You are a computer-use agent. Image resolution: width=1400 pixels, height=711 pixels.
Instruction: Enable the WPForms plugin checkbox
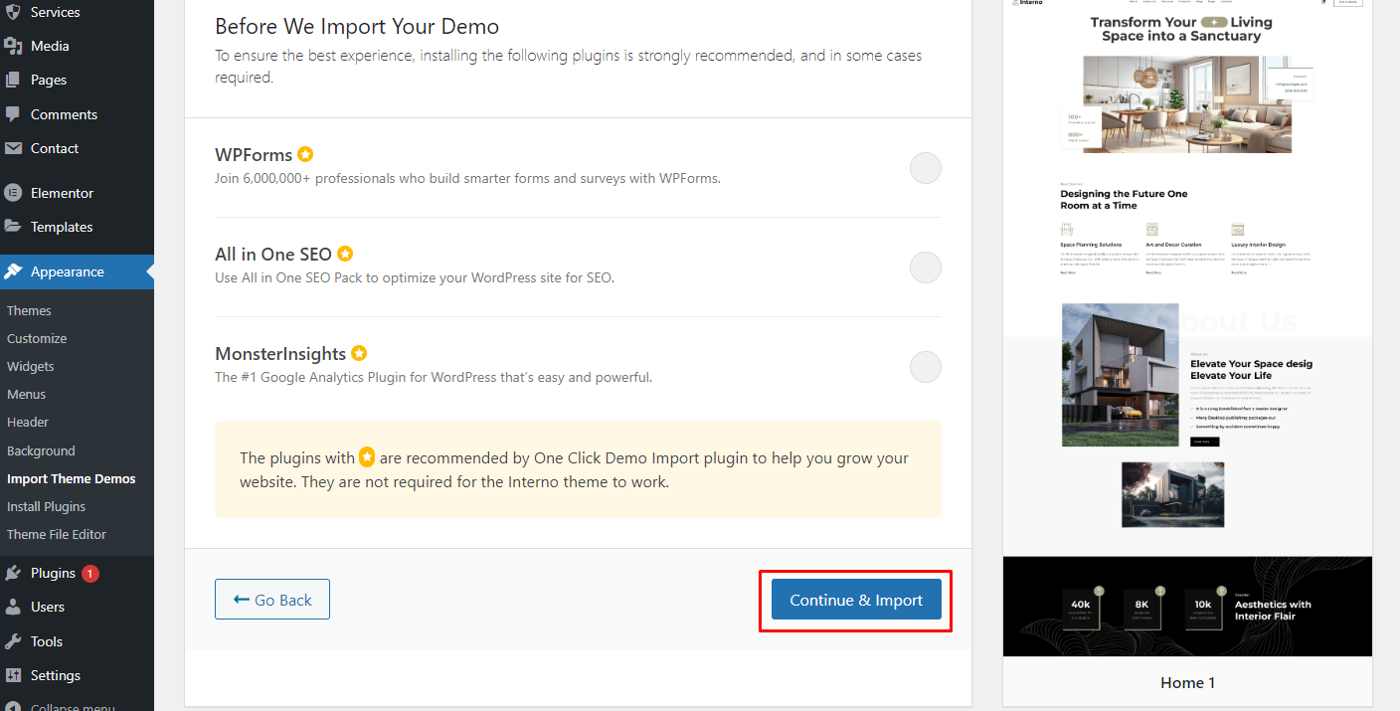(926, 168)
